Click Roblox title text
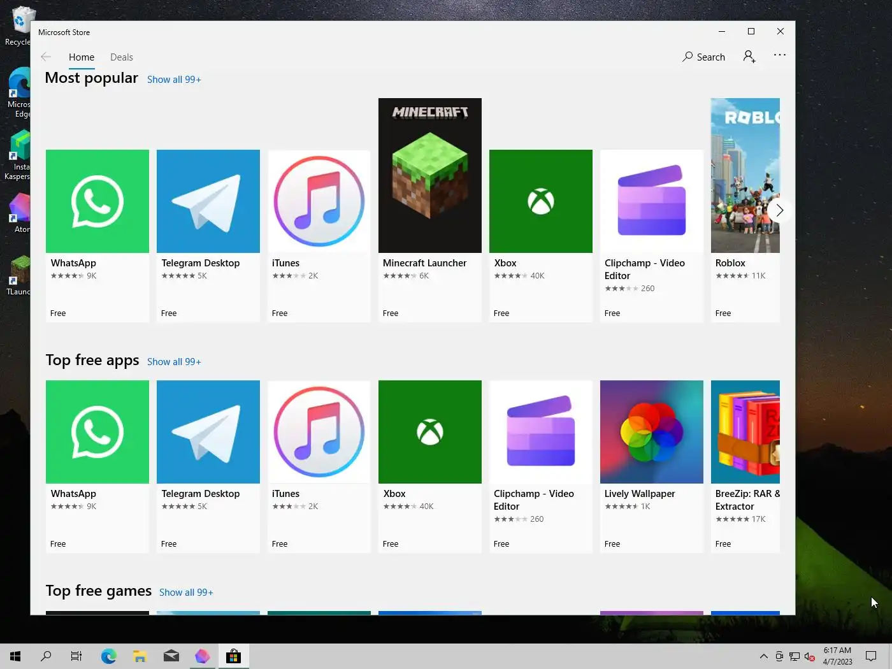Image resolution: width=892 pixels, height=669 pixels. tap(730, 263)
